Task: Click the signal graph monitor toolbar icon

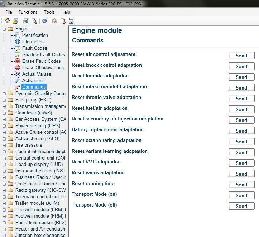Action: pyautogui.click(x=71, y=21)
